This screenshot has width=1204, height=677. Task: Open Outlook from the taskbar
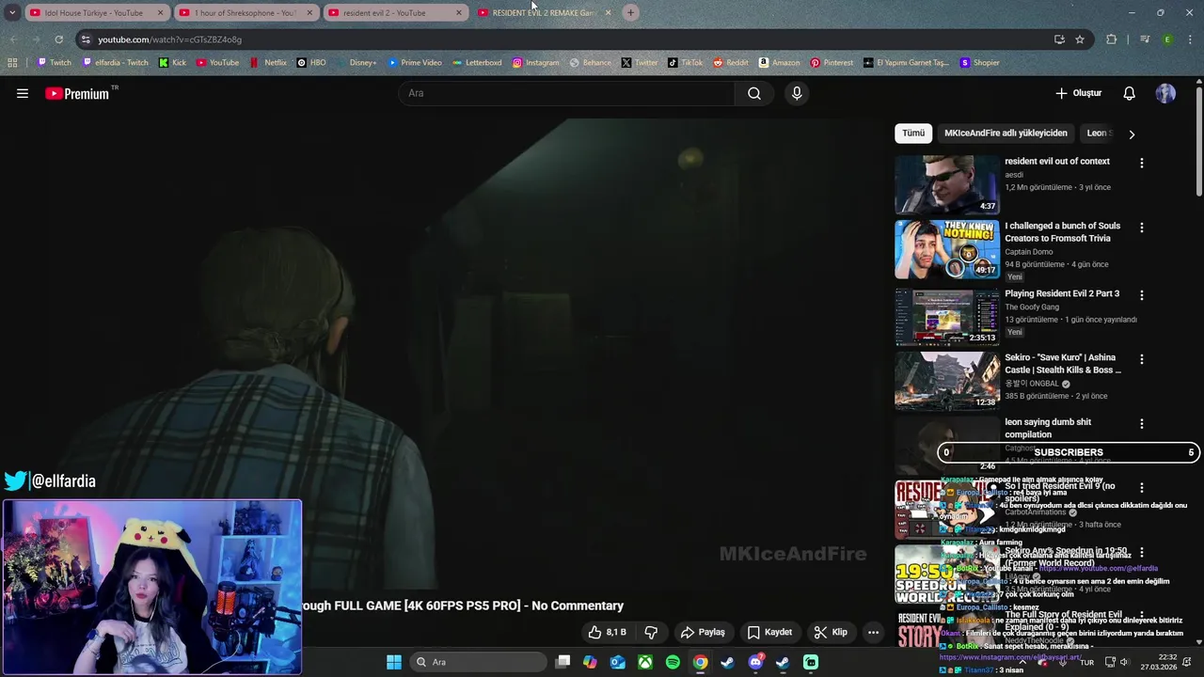point(618,662)
